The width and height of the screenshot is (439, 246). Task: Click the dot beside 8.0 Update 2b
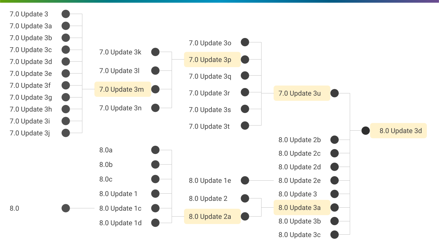335,140
